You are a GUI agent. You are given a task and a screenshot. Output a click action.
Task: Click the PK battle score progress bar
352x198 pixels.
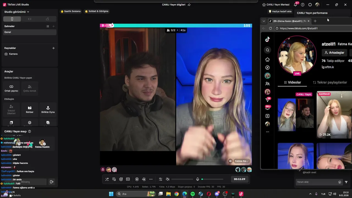[176, 26]
